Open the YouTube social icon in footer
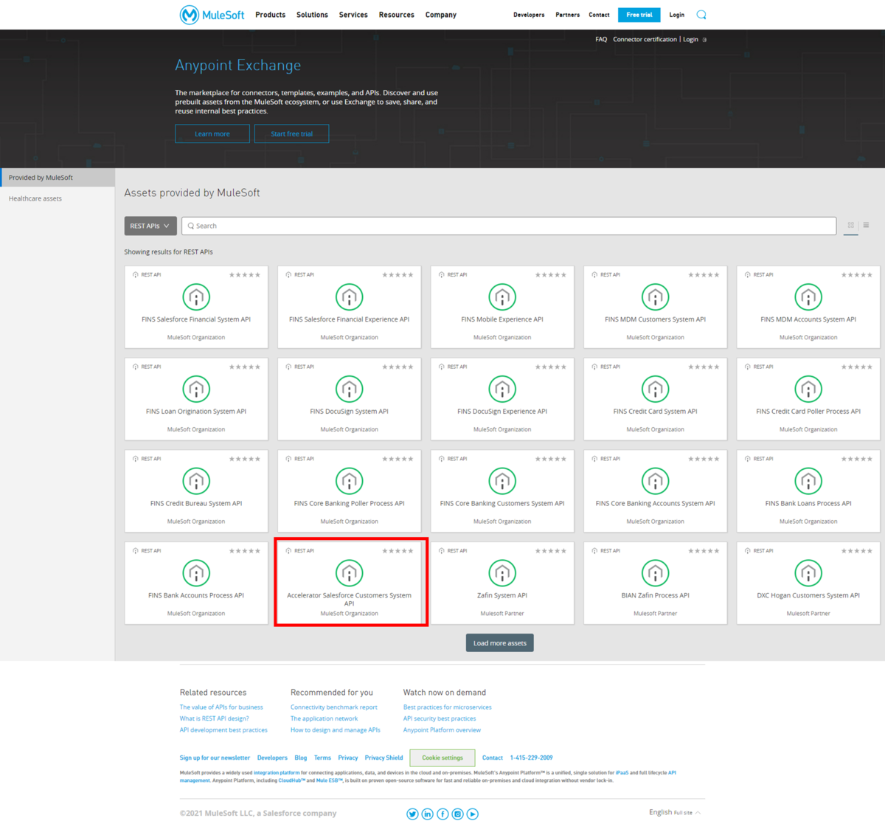Screen dimensions: 885x835 point(473,814)
